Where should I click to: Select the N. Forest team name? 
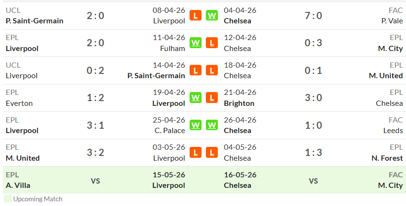click(x=387, y=158)
